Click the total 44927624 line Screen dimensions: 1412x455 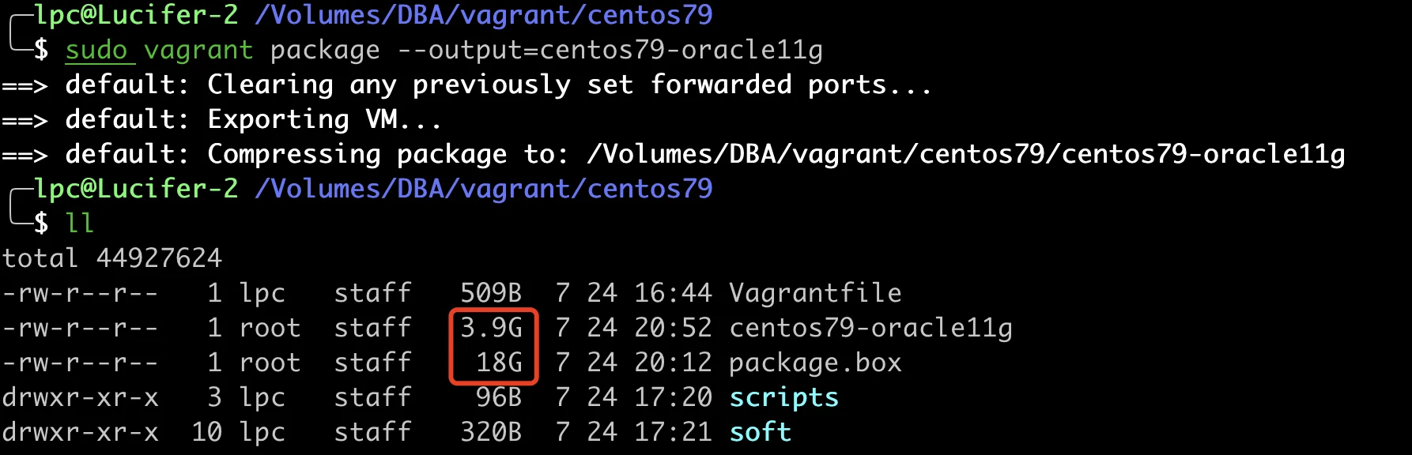[x=112, y=258]
